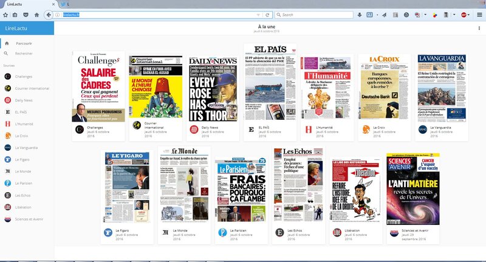Open the Daily News 'Every Rose' cover

213,89
